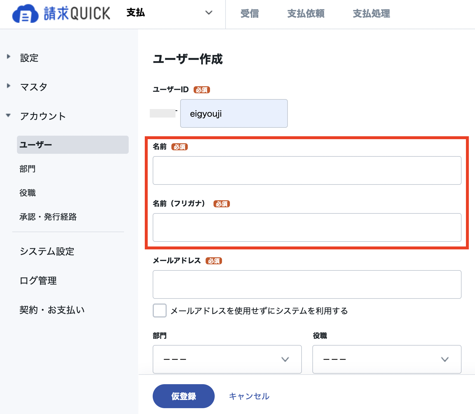
Task: Click the ユーザーID field containing eigyouji
Action: pos(234,113)
